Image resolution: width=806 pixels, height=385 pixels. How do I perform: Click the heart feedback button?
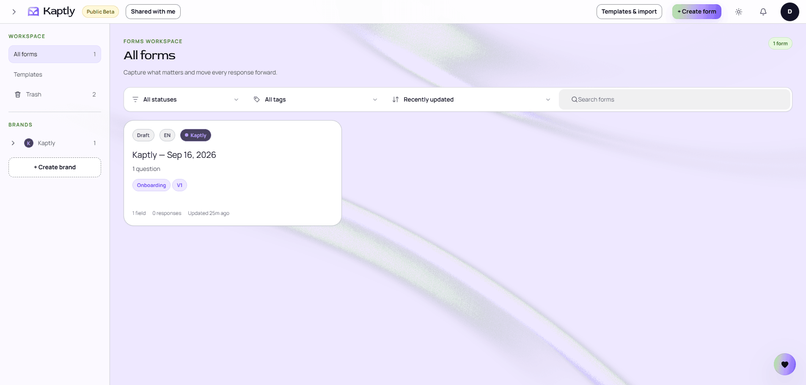(x=785, y=364)
